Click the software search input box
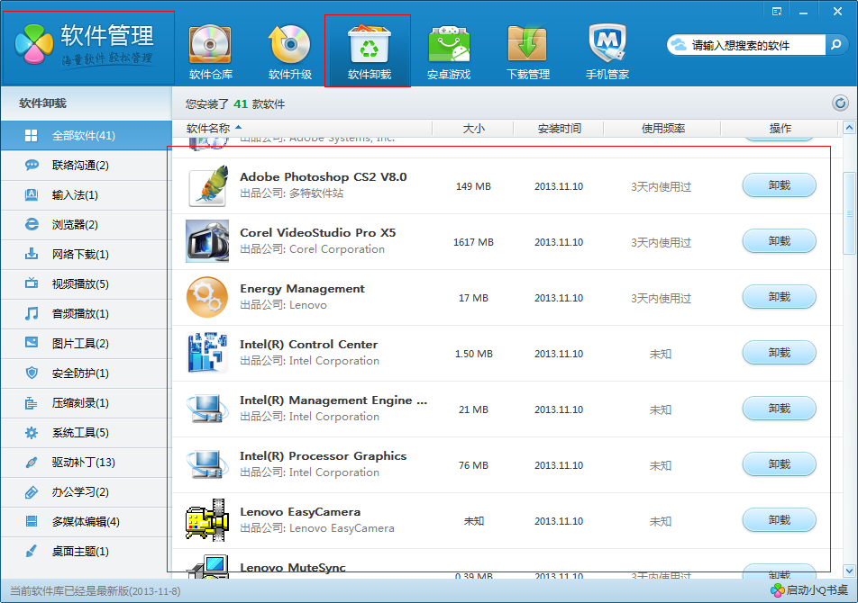This screenshot has width=858, height=603. click(x=748, y=44)
